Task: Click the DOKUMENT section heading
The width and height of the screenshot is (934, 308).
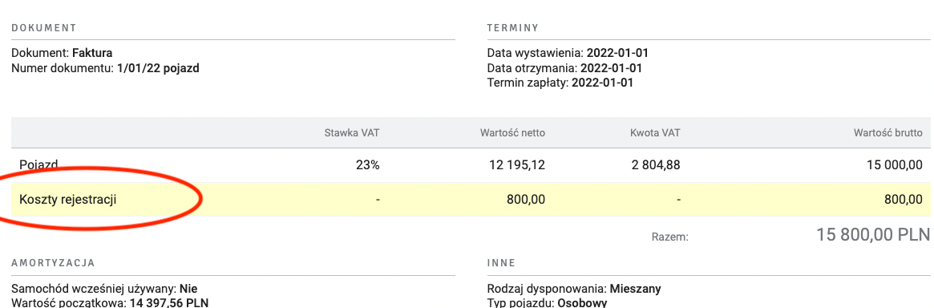Action: coord(43,28)
